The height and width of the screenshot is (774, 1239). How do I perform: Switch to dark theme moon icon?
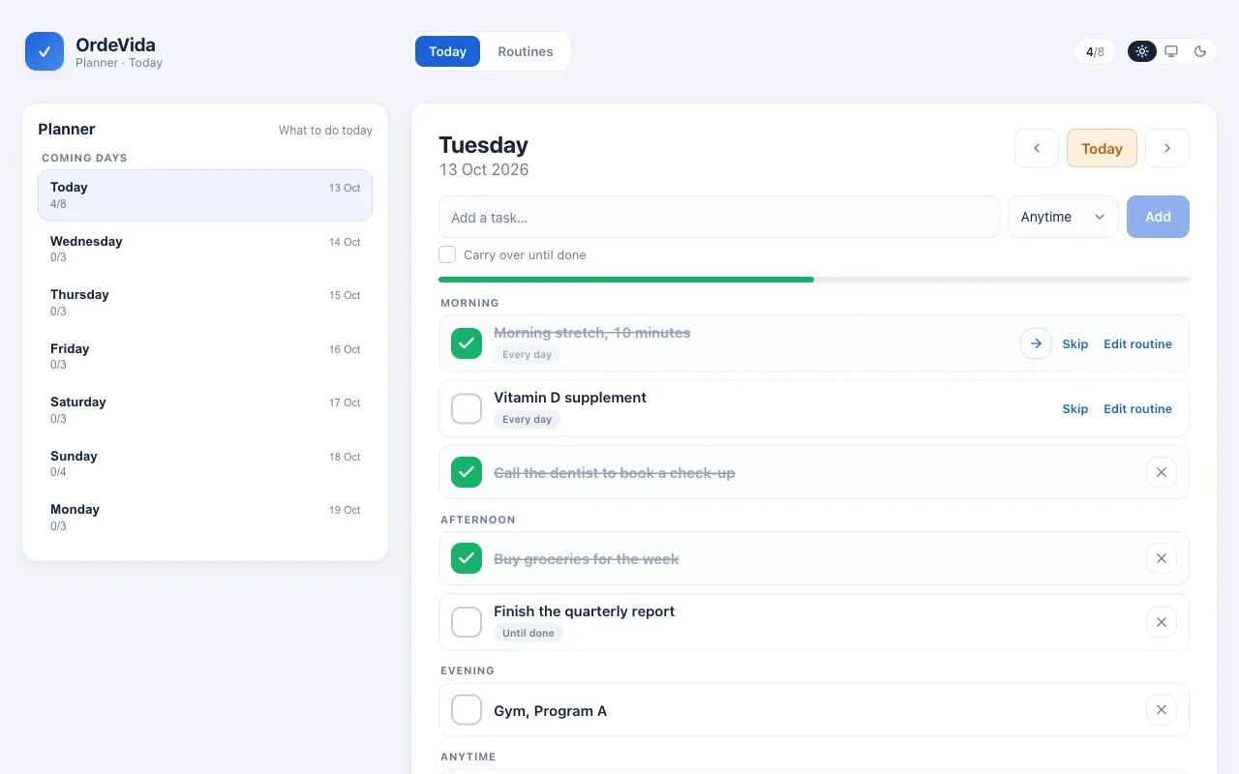[1200, 51]
